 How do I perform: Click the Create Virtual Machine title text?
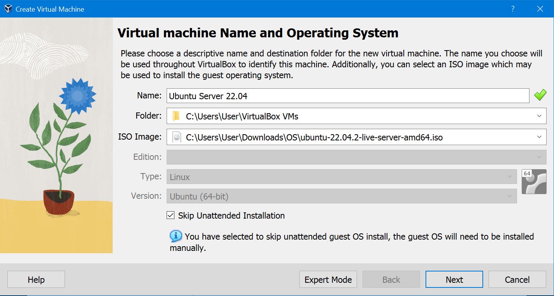pos(50,9)
